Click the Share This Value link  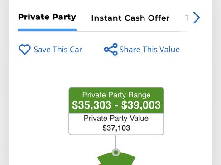click(x=149, y=50)
